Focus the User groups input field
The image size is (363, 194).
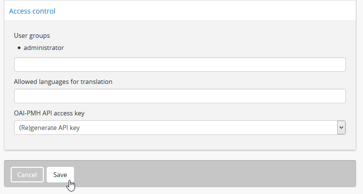click(x=180, y=65)
